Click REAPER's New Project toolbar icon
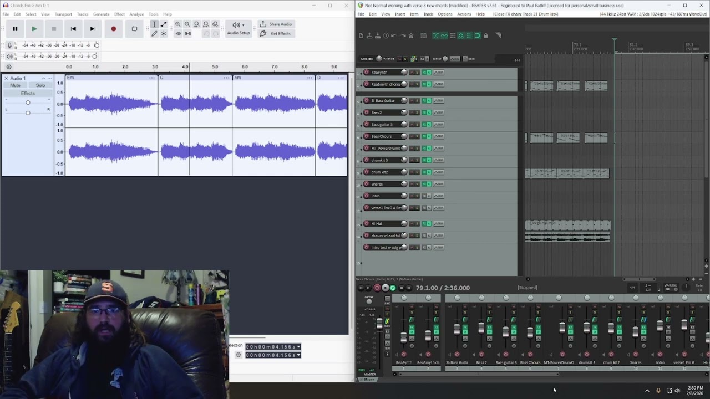710x399 pixels. pos(361,35)
